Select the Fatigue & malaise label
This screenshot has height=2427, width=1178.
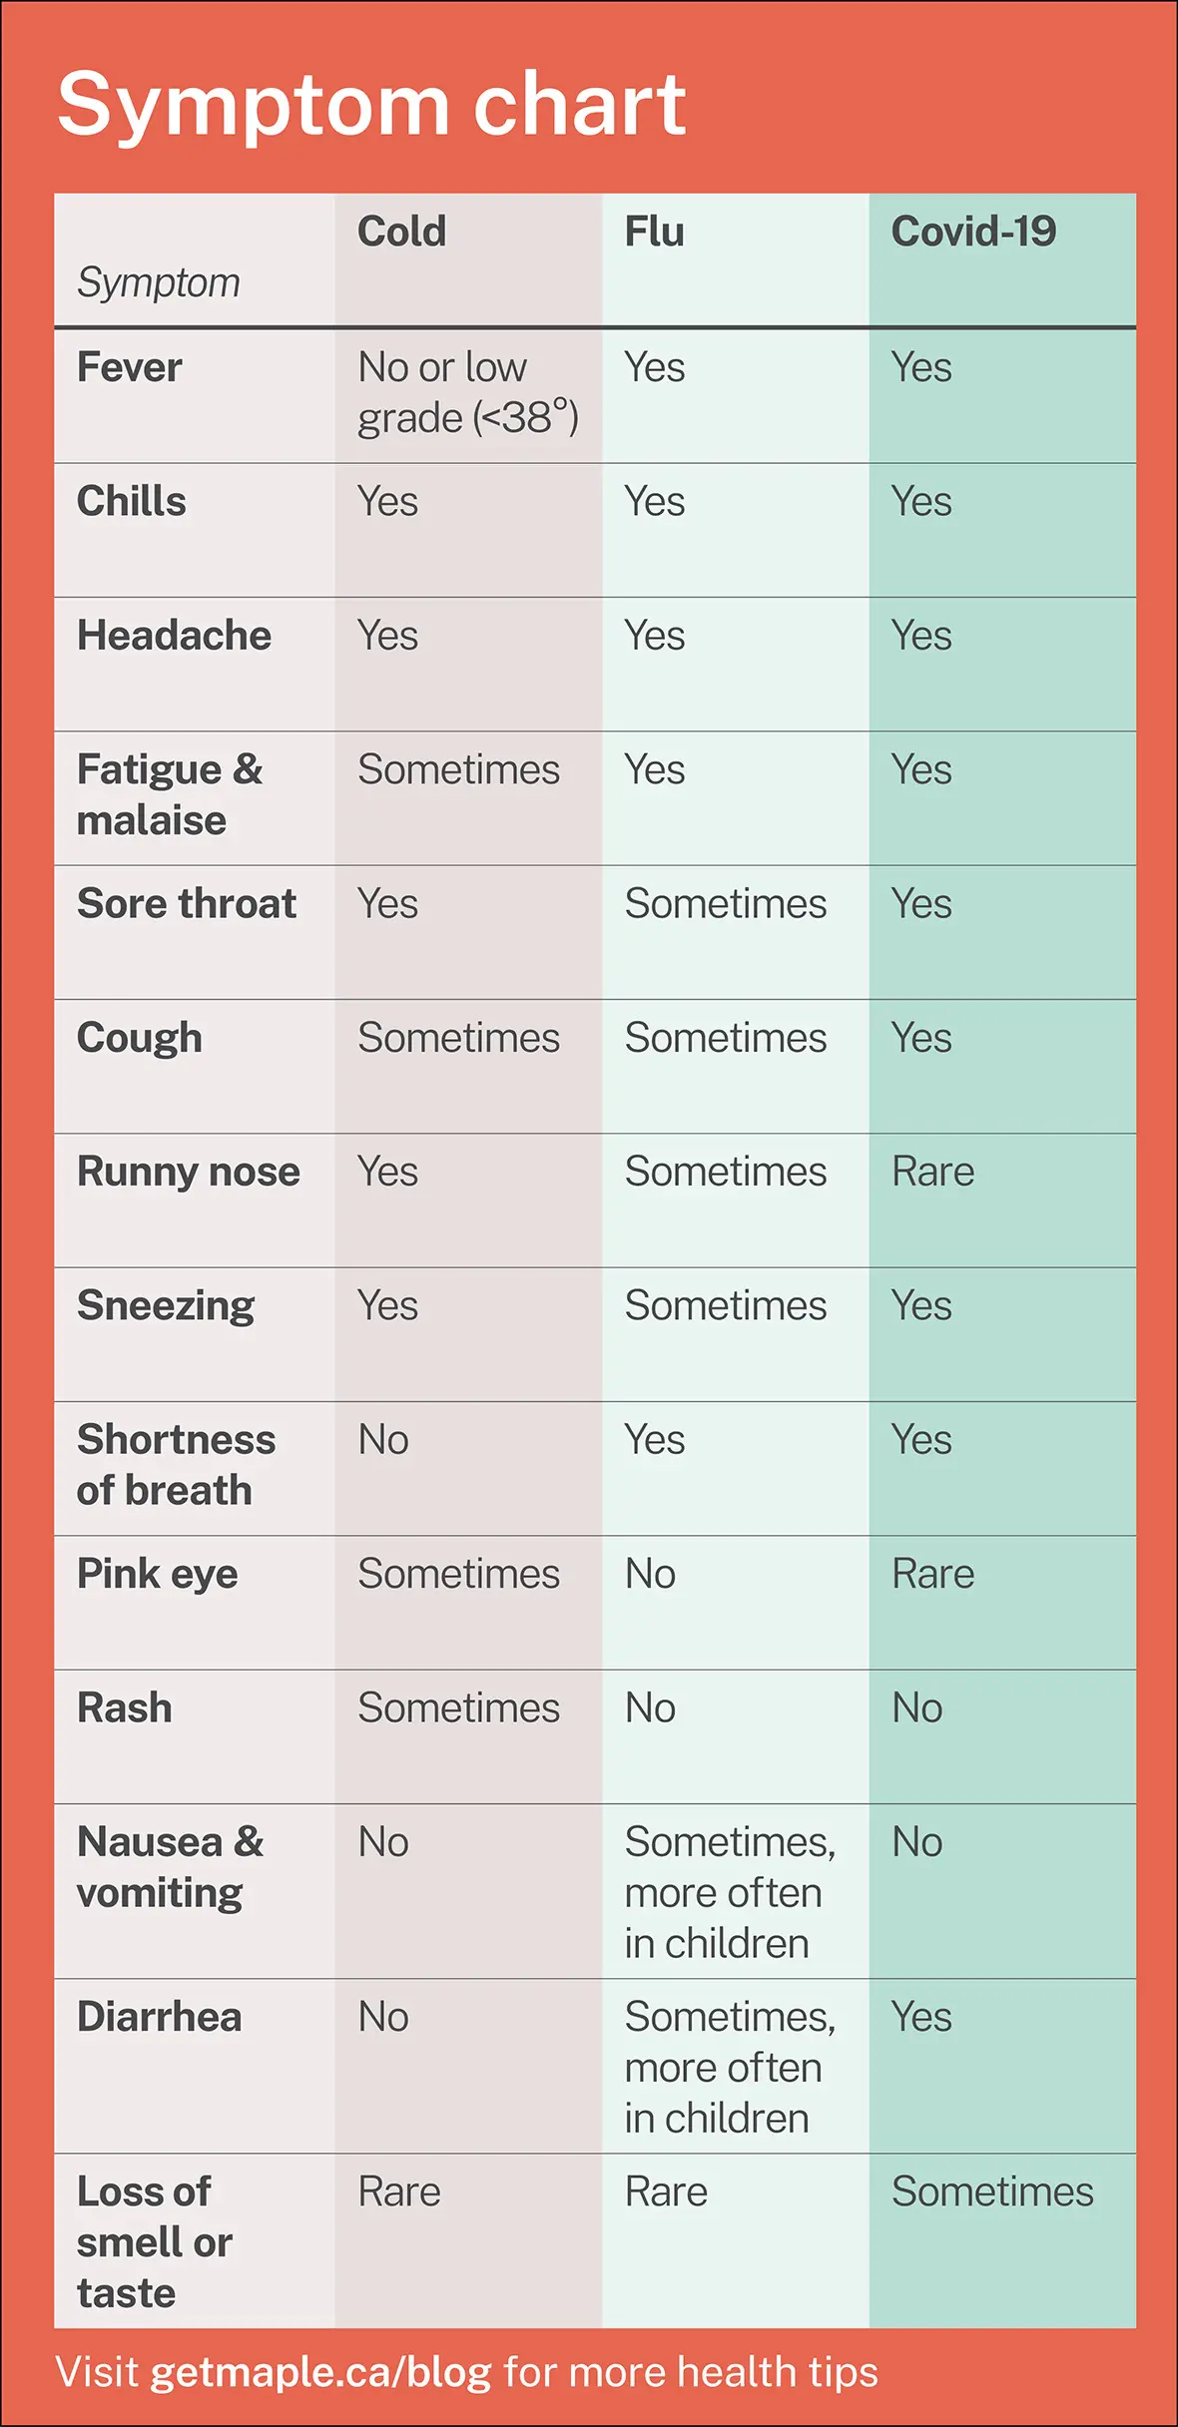click(x=170, y=794)
